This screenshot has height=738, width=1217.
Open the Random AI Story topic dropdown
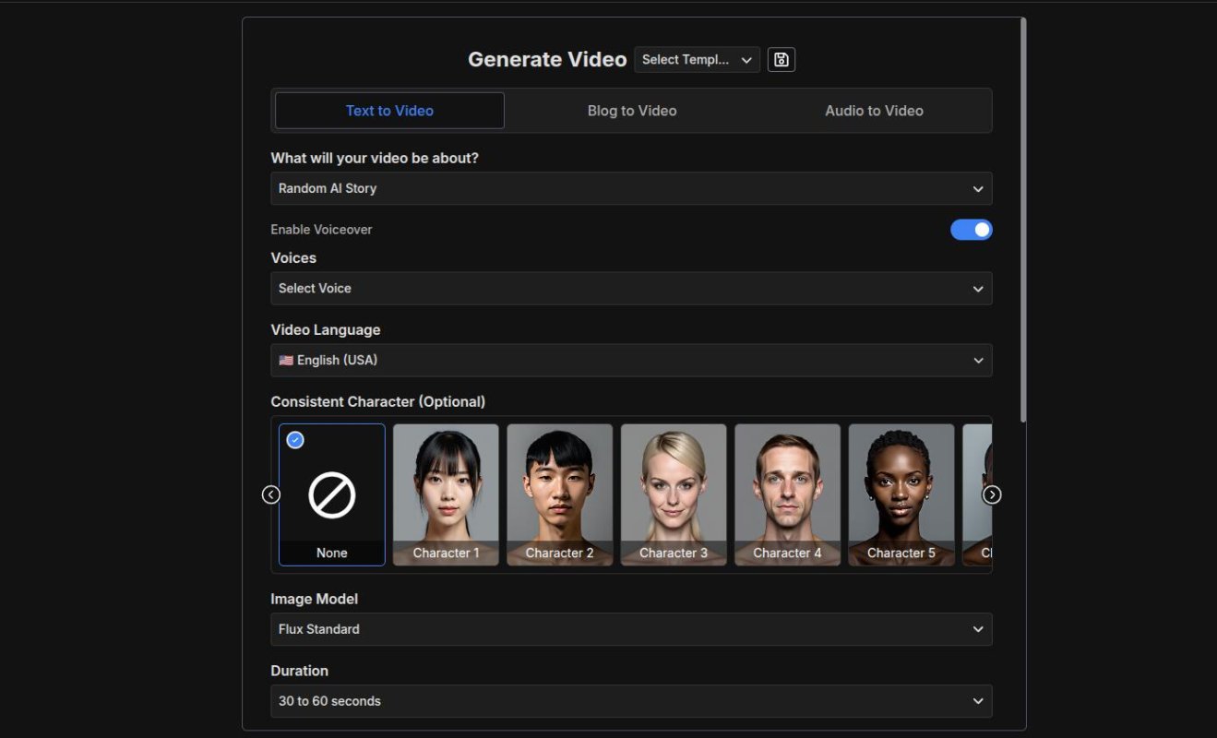coord(631,188)
